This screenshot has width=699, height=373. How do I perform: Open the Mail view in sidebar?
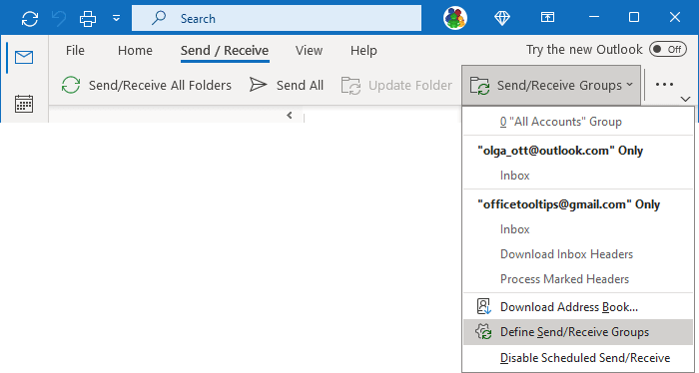[24, 58]
